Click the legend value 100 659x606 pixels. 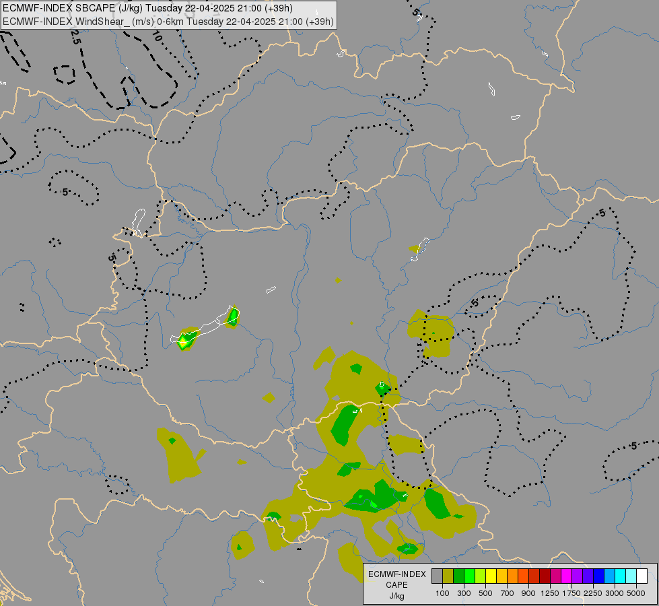(442, 593)
